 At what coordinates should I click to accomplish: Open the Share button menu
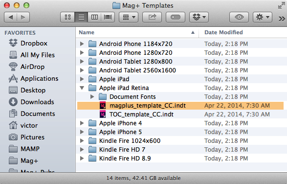click(x=152, y=18)
